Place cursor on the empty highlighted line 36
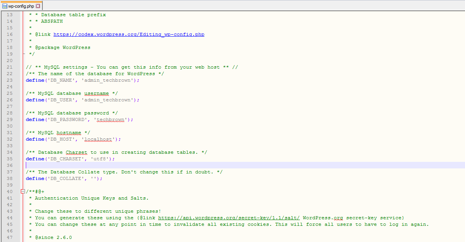 pyautogui.click(x=154, y=165)
